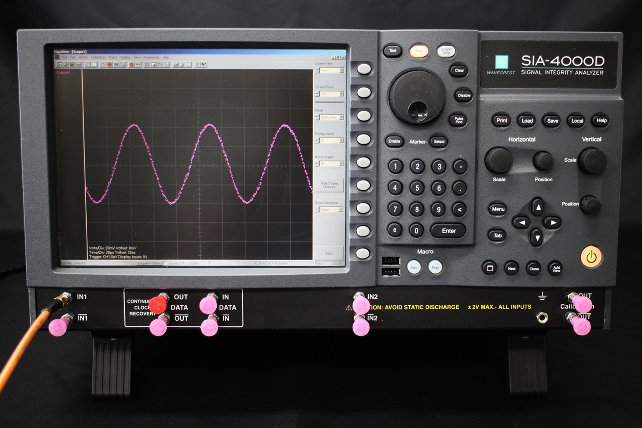Push the Pulse Find hardware button
Screen dimensions: 642x428
point(459,120)
